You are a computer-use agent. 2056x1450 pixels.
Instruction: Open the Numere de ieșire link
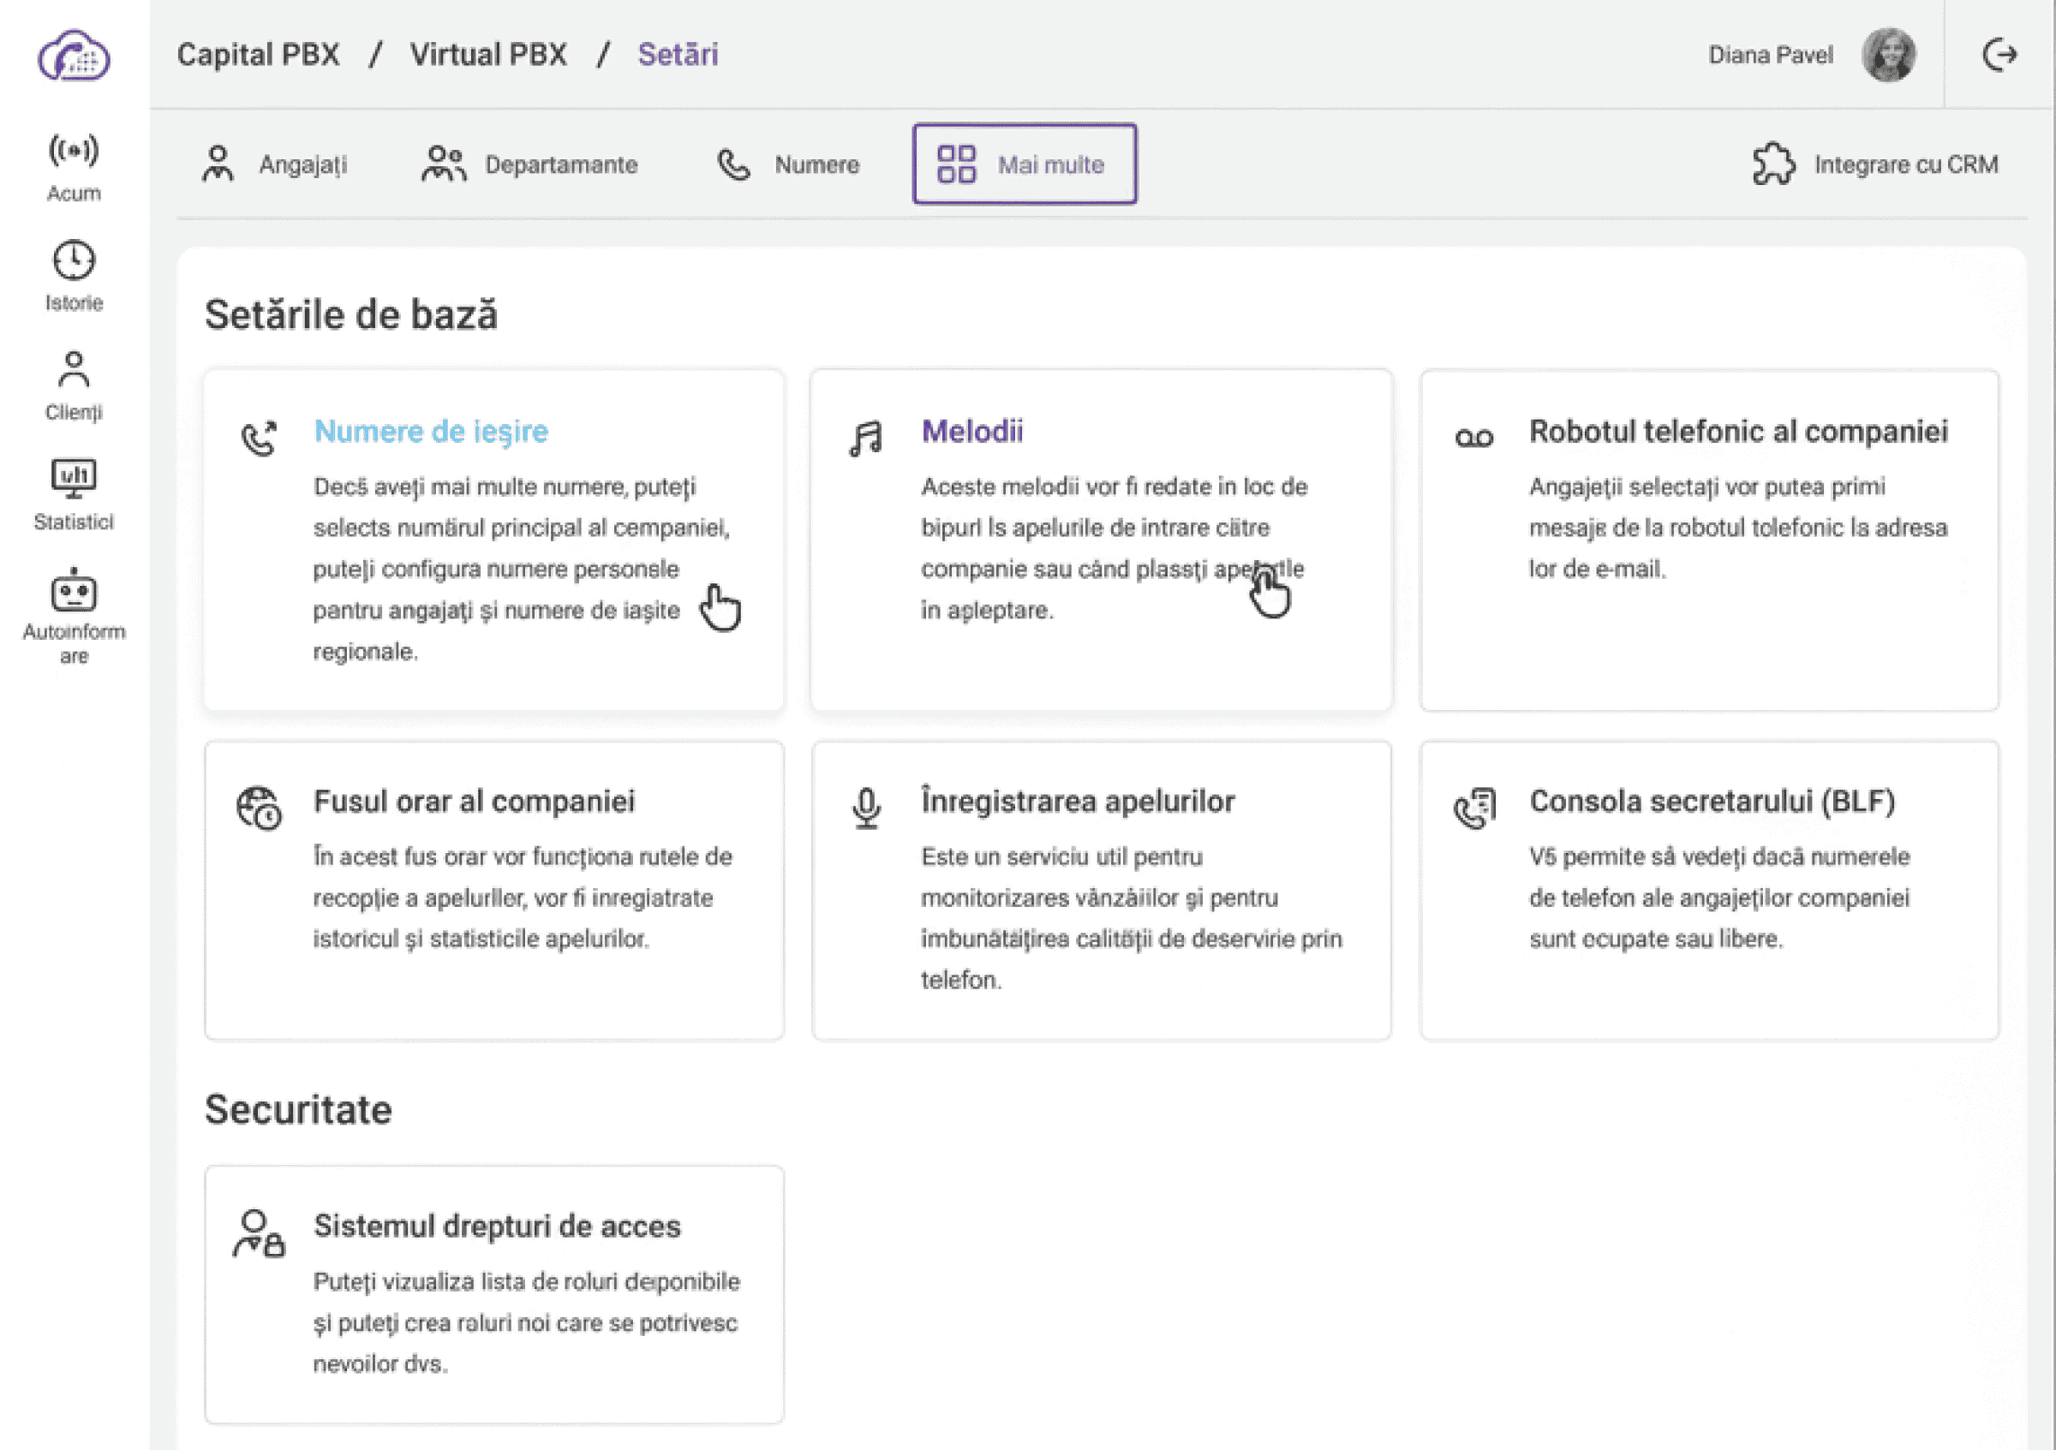pyautogui.click(x=431, y=432)
